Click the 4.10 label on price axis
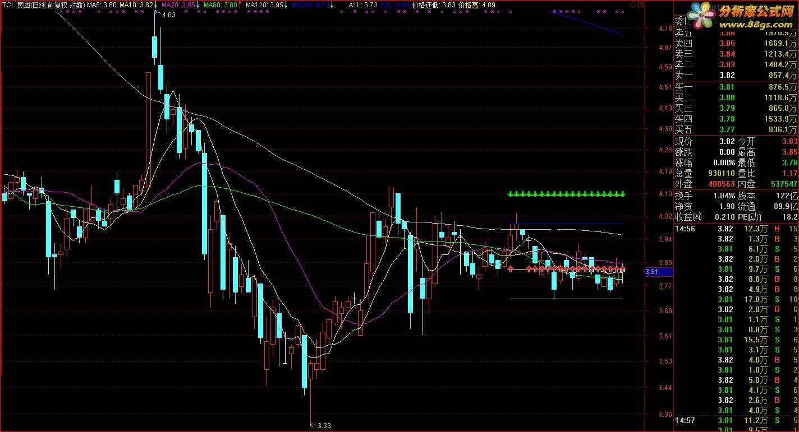 [x=666, y=194]
